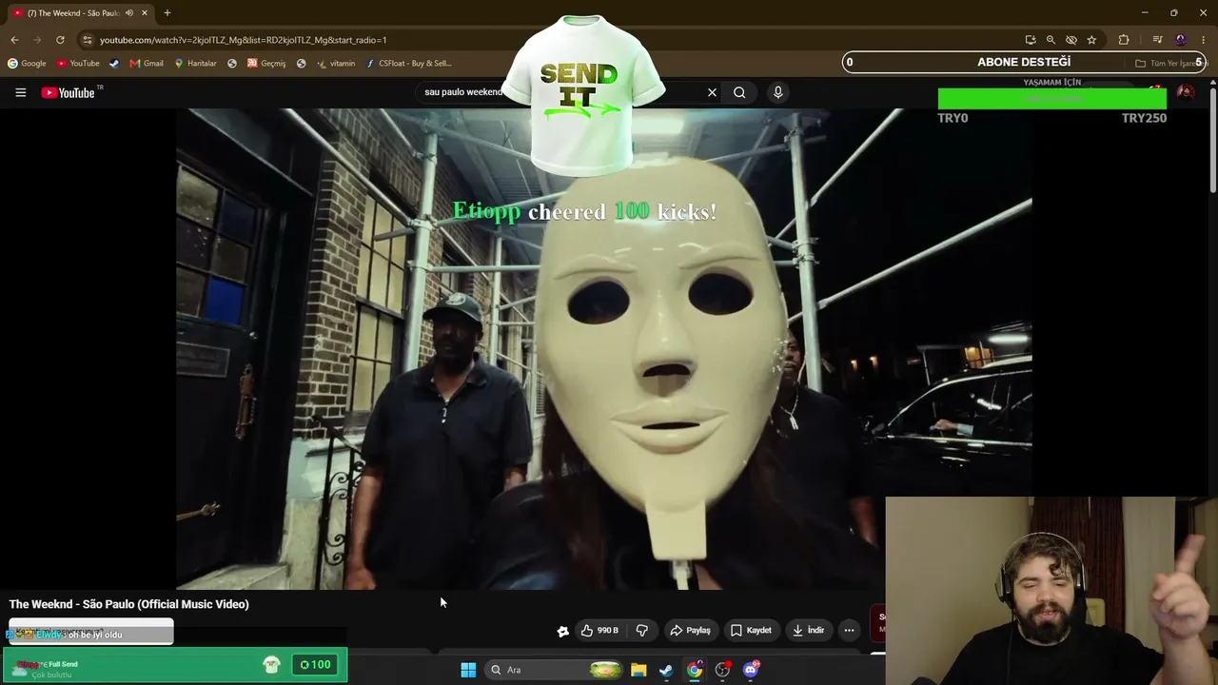Open the Geçmiş bookmark
Image resolution: width=1218 pixels, height=685 pixels.
[266, 64]
